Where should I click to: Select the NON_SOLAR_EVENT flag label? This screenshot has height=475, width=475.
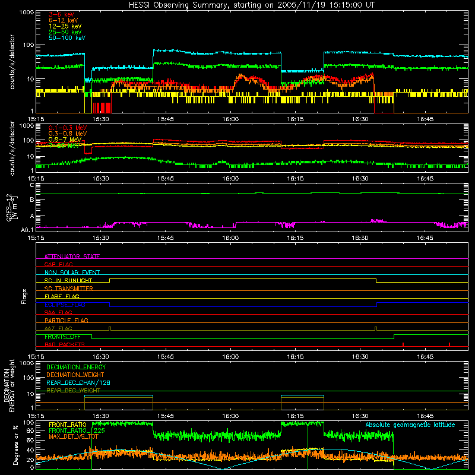(x=72, y=273)
